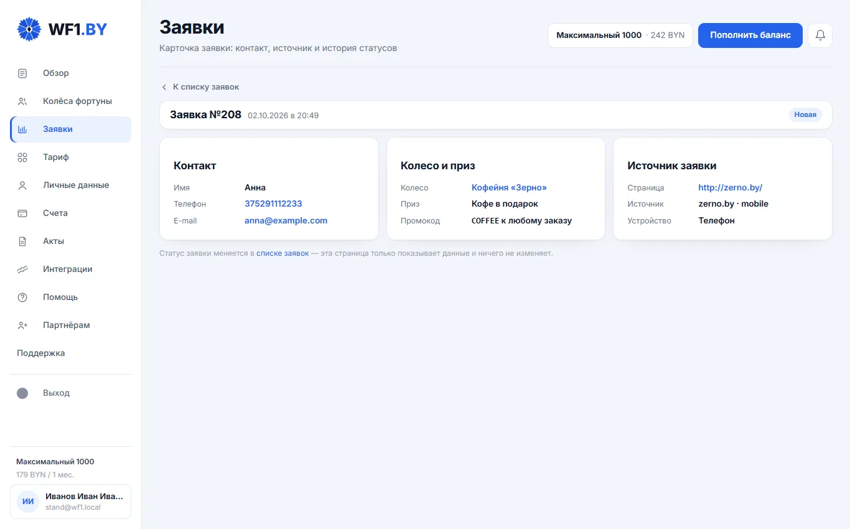The height and width of the screenshot is (529, 850).
Task: Click the back chevron before К списку заявок
Action: click(164, 87)
